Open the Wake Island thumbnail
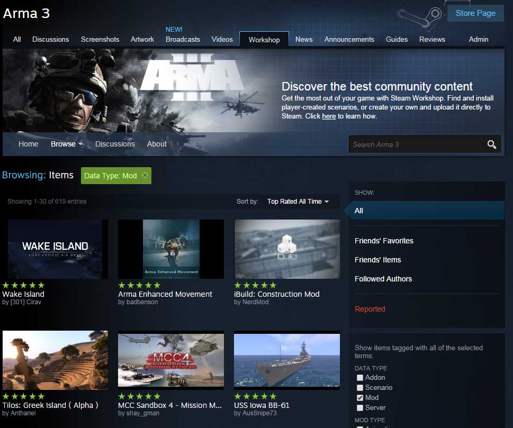The width and height of the screenshot is (513, 428). click(55, 249)
